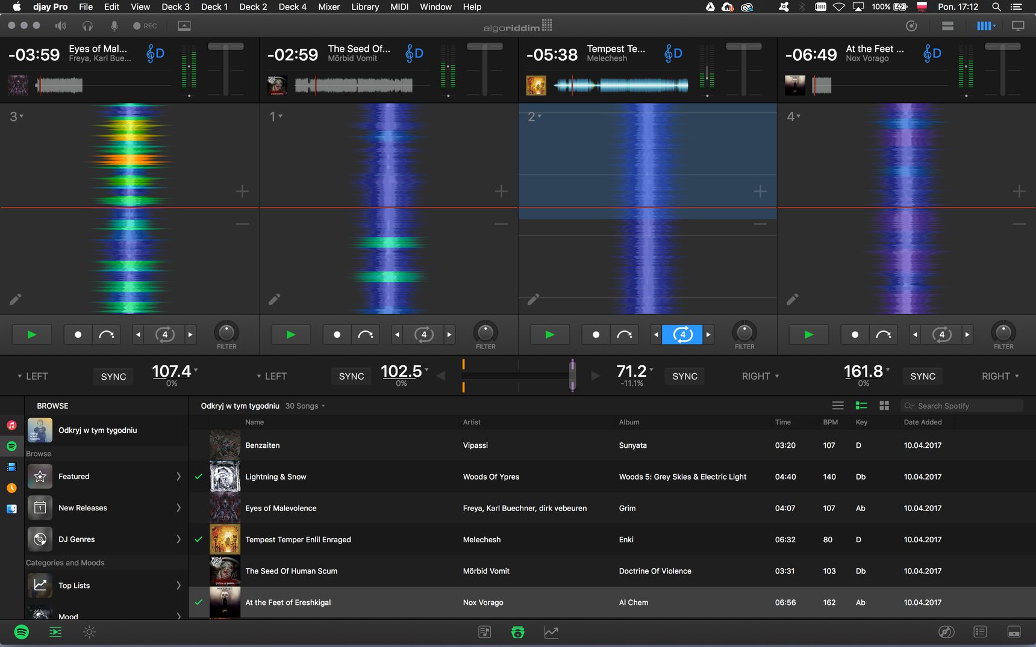Open the 30 Songs sort dropdown

click(305, 406)
